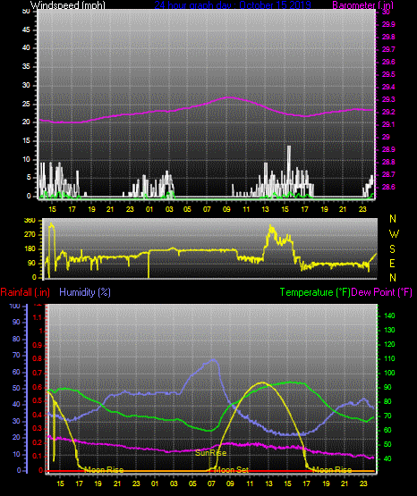Viewport: 417px width, 496px height.
Task: Click the 360 wind direction axis value
Action: click(30, 221)
